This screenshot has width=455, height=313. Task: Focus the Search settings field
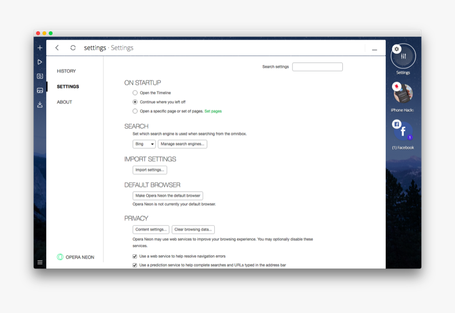(x=317, y=67)
